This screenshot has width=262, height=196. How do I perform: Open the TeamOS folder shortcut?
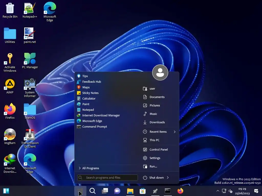[x=30, y=111]
